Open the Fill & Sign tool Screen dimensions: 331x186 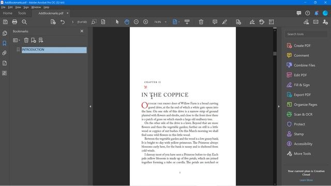[302, 85]
